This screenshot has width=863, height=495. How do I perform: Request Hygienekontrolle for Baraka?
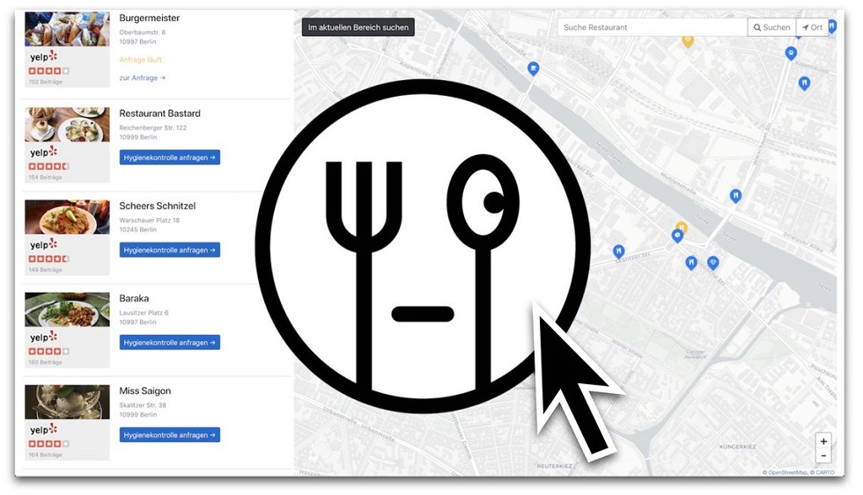tap(169, 342)
